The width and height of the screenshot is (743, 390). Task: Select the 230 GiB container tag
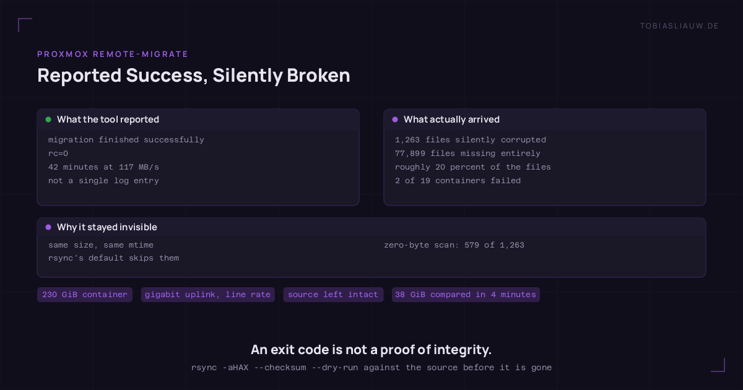(x=85, y=295)
